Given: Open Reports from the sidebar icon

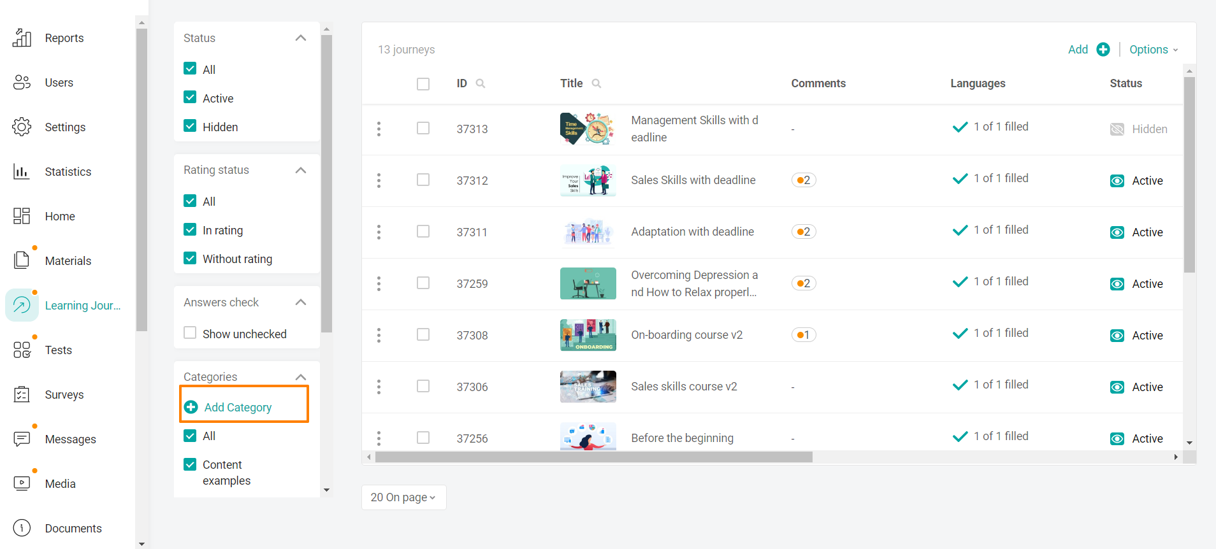Looking at the screenshot, I should [x=22, y=38].
